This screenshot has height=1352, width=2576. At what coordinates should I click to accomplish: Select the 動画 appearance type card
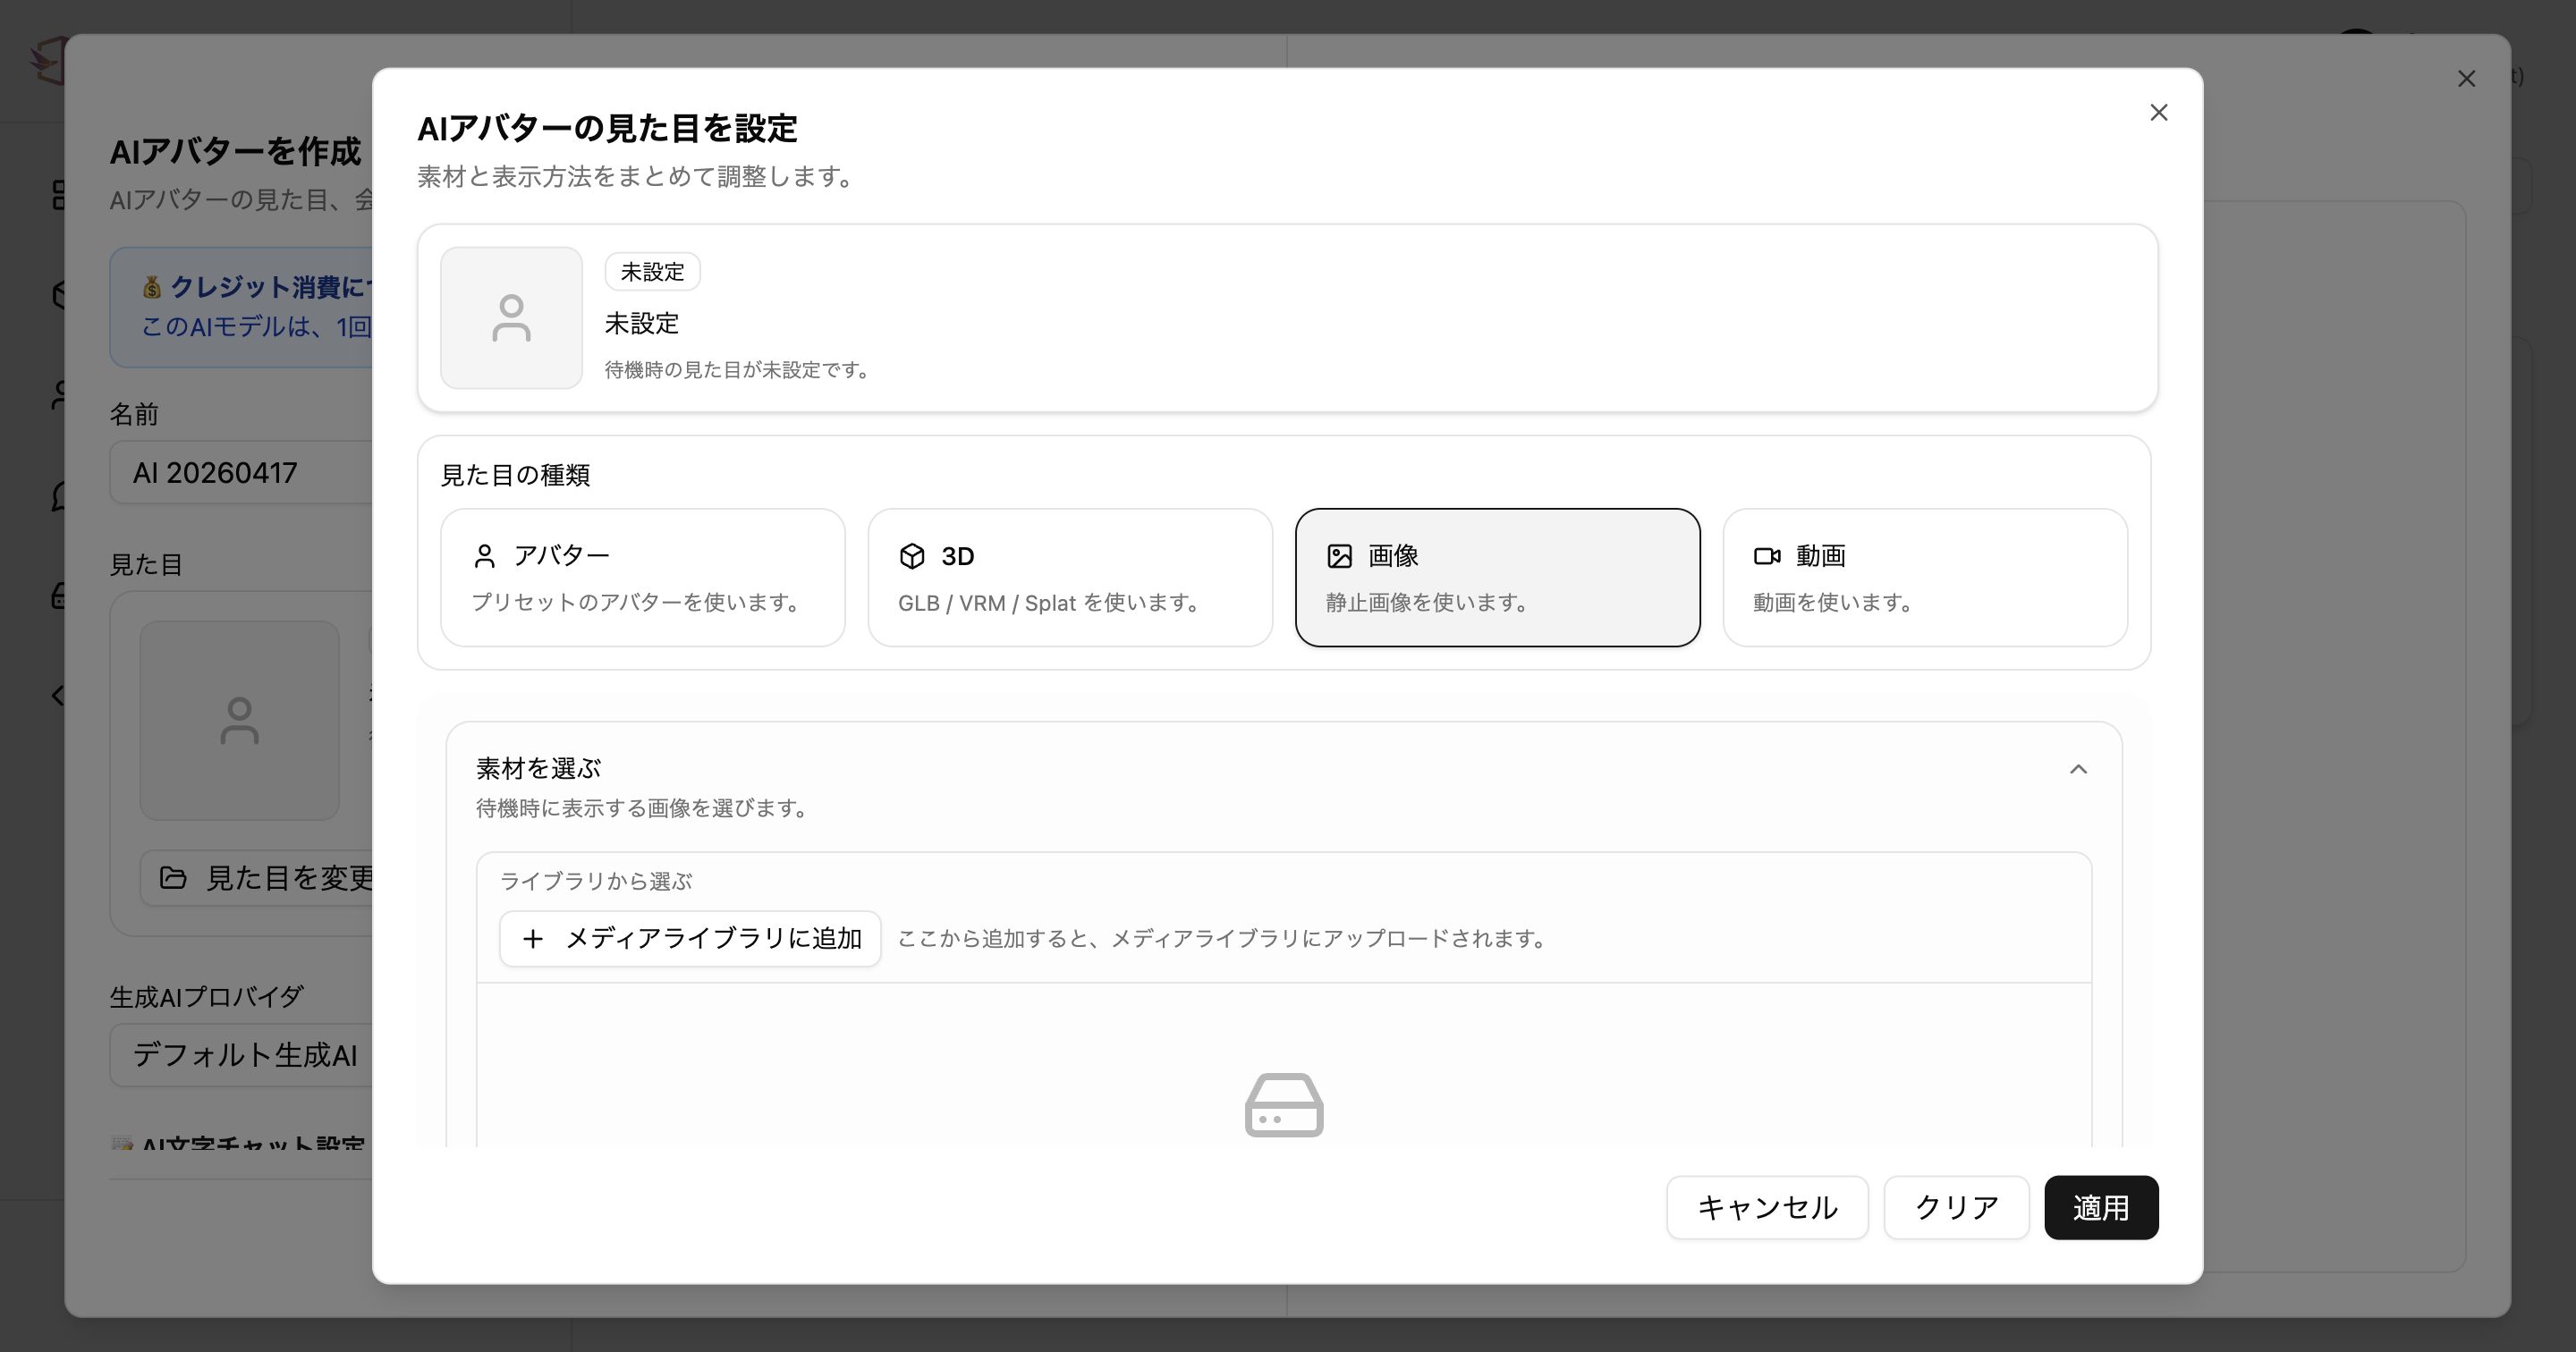(x=1925, y=577)
